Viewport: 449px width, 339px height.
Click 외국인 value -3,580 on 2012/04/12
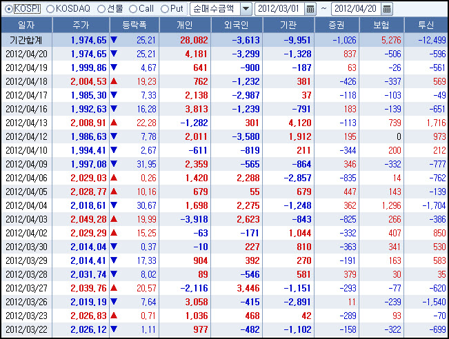(246, 136)
